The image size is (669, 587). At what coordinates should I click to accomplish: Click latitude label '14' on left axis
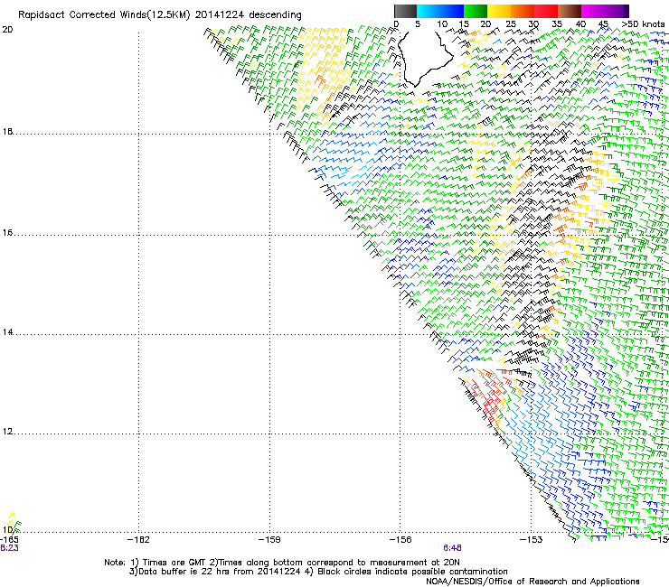pos(7,332)
